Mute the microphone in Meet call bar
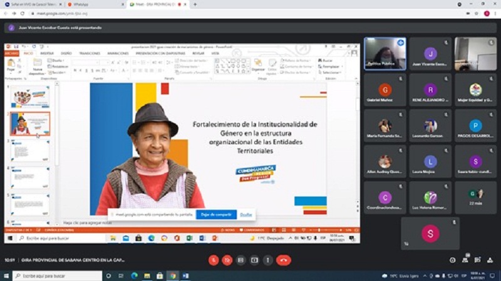The width and height of the screenshot is (501, 281). tap(214, 260)
